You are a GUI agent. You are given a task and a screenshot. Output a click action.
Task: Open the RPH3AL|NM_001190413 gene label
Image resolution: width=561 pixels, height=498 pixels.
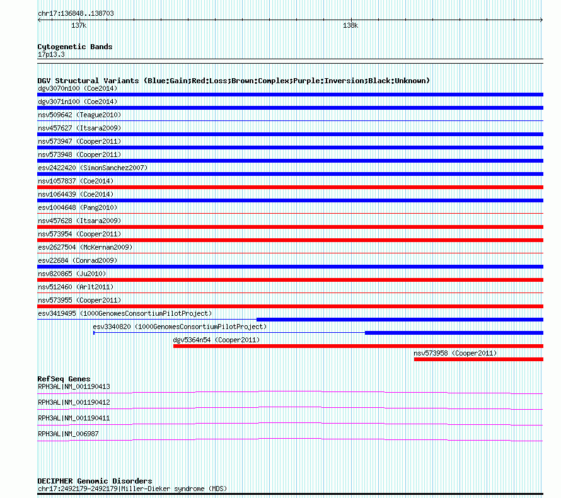(74, 386)
